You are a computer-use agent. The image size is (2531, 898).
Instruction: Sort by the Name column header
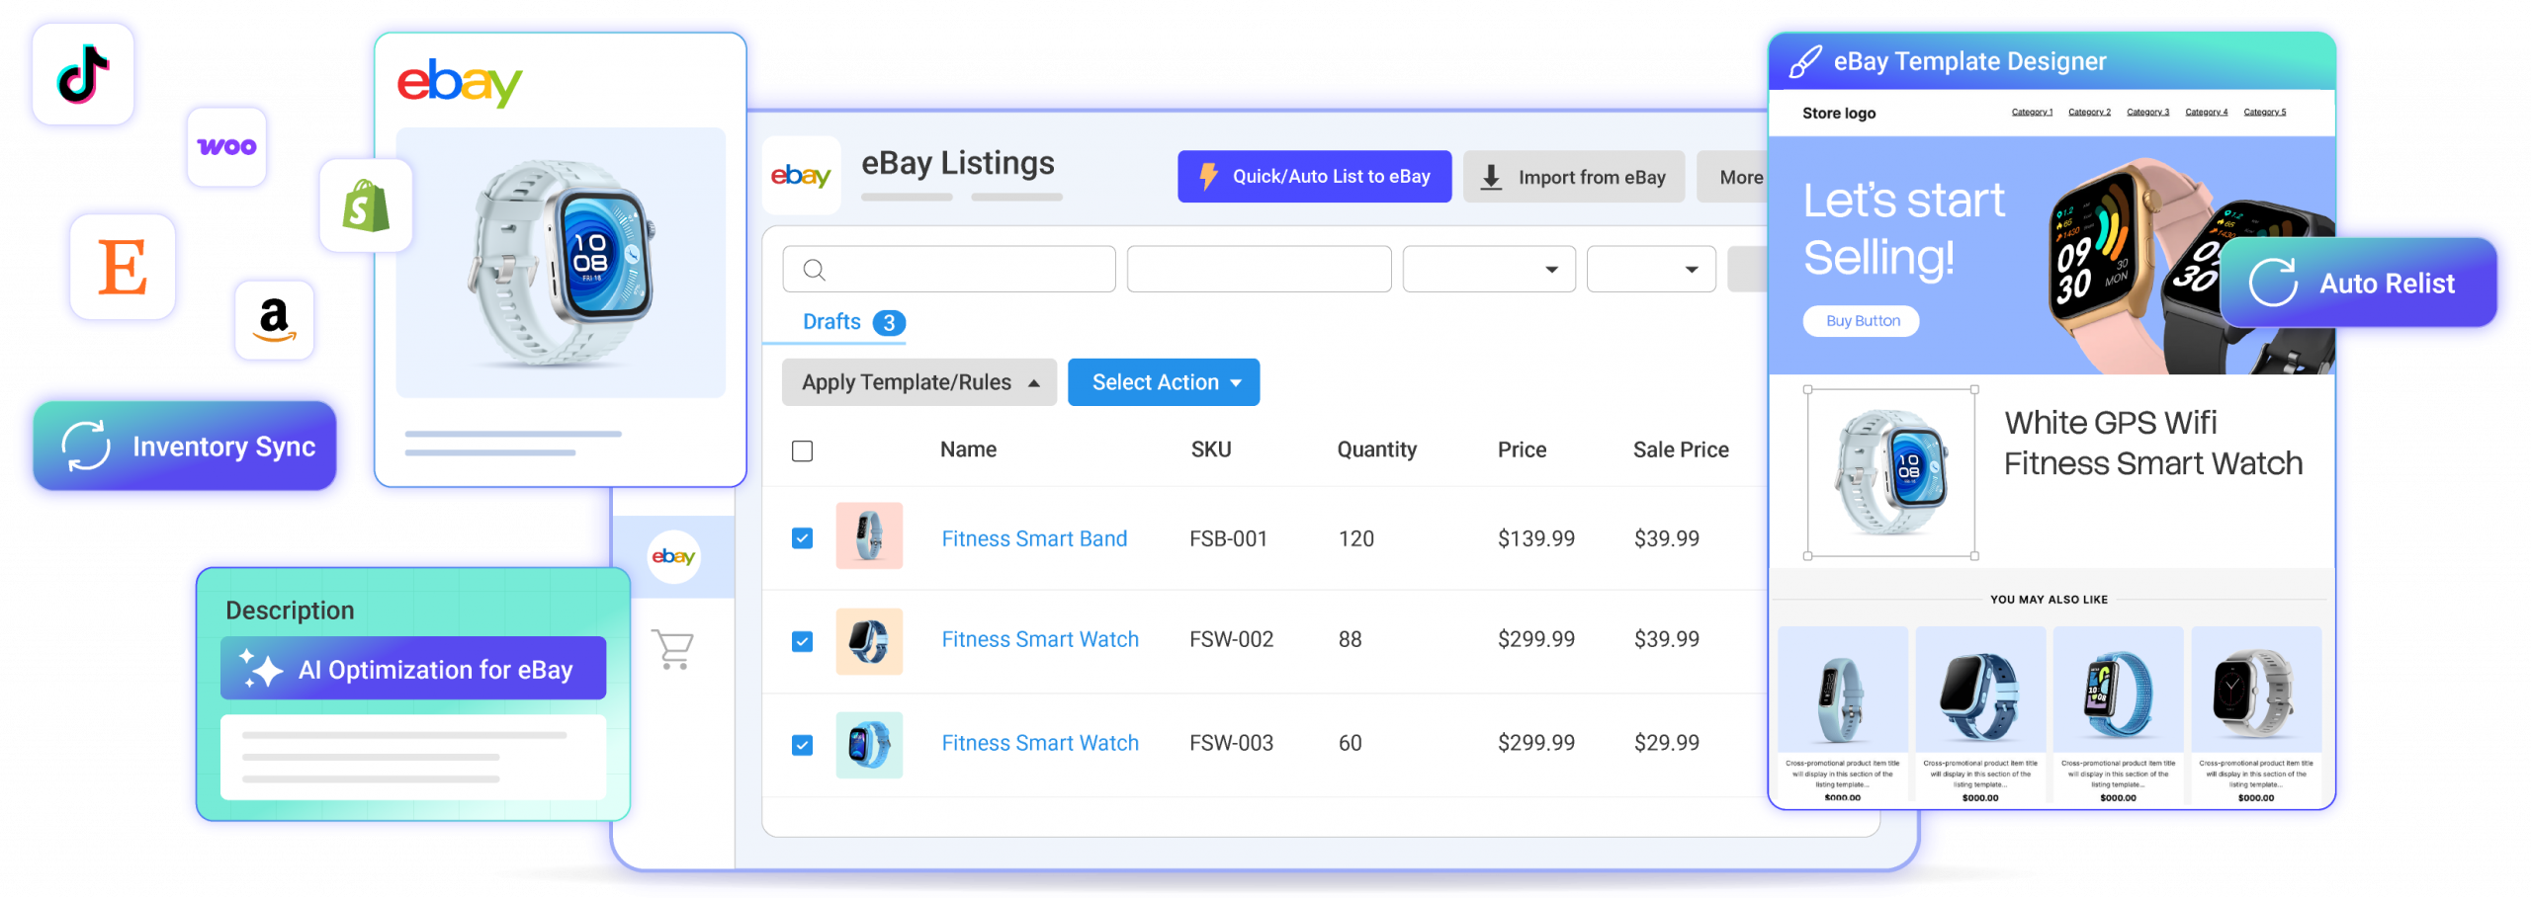(x=968, y=449)
